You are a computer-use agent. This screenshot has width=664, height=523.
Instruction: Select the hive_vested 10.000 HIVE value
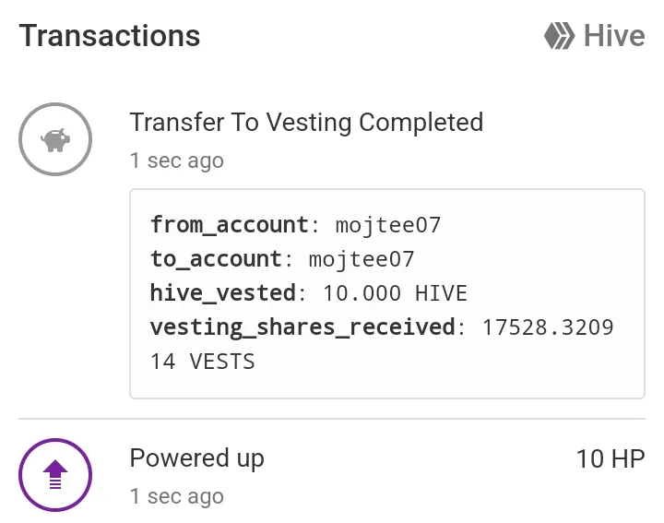pyautogui.click(x=395, y=293)
